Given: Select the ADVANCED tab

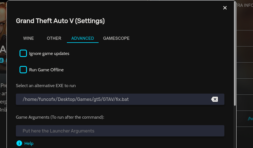Looking at the screenshot, I should point(83,38).
